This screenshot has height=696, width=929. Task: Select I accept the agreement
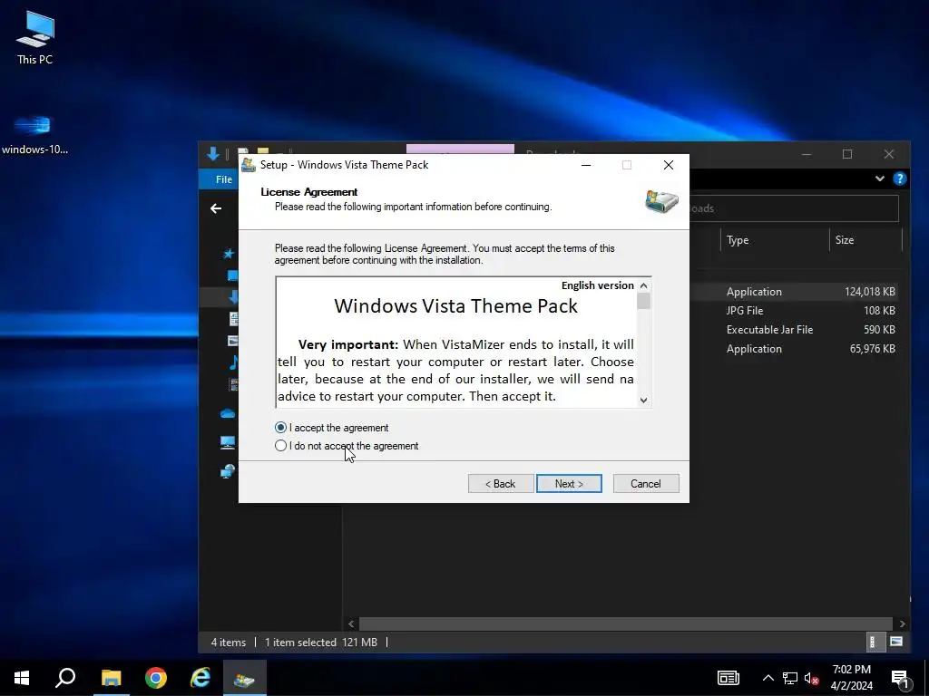332,428
